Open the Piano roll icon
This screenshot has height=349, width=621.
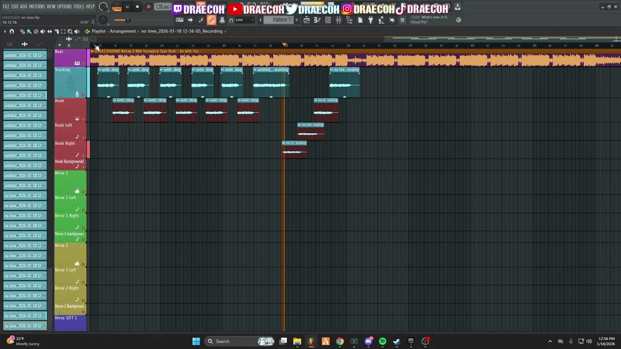click(x=317, y=20)
